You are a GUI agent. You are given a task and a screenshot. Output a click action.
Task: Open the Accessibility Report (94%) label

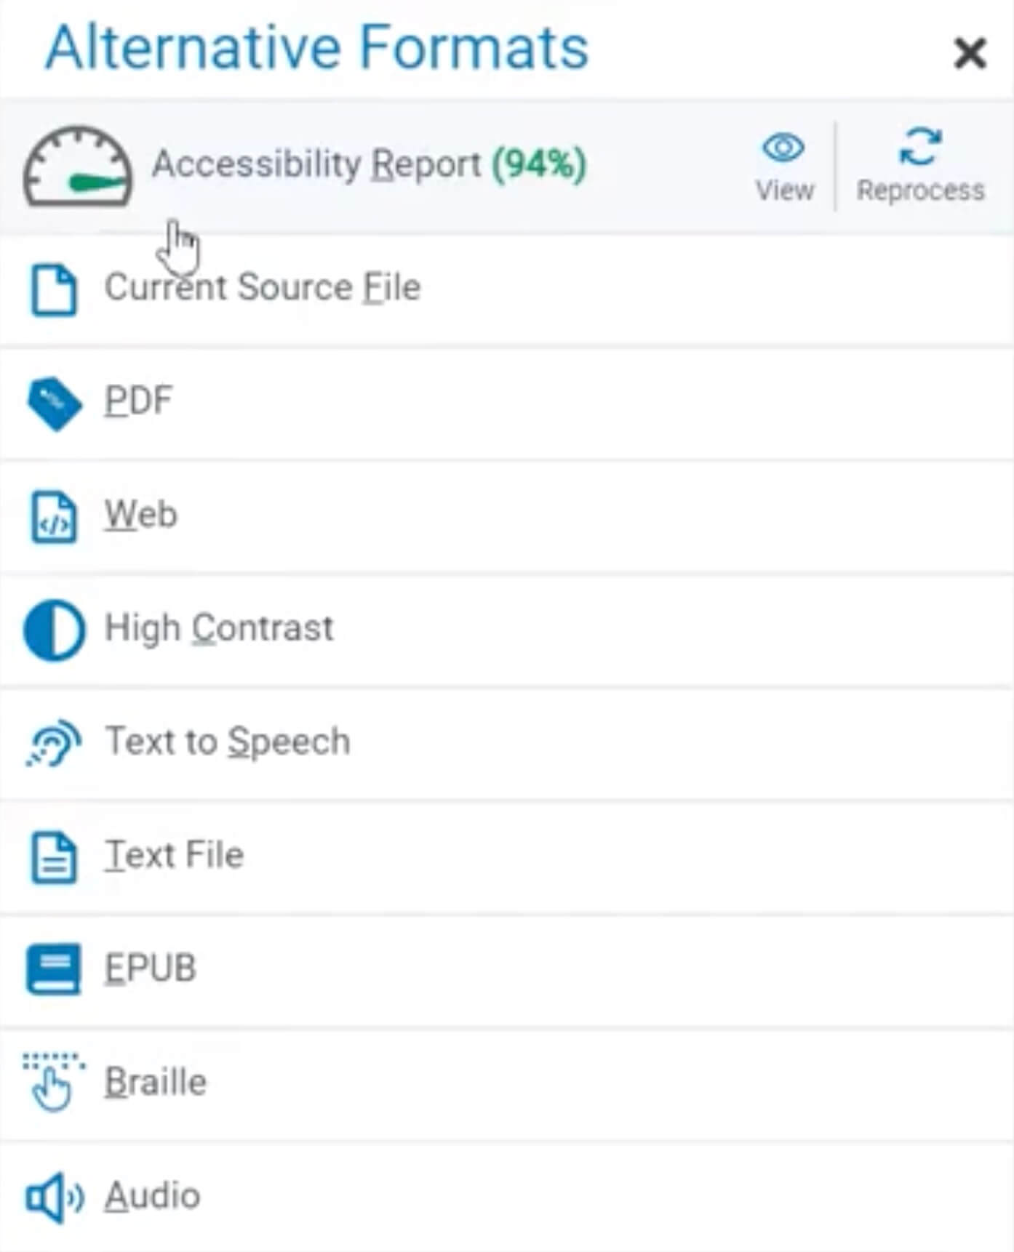coord(369,164)
